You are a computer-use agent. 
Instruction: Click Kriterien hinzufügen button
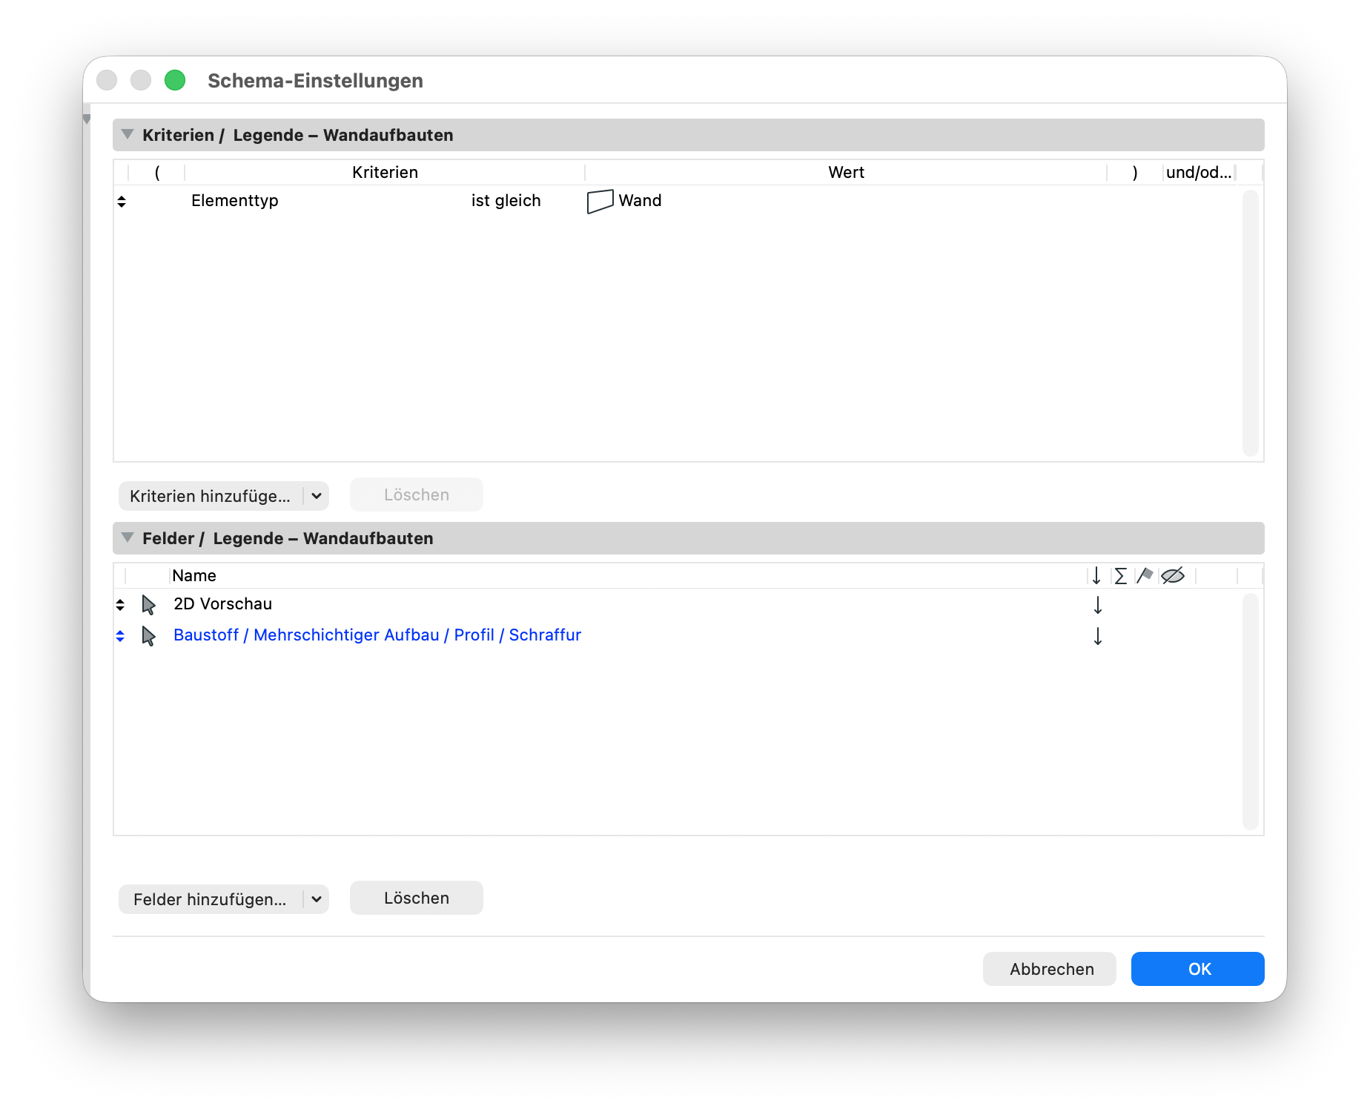click(x=211, y=496)
